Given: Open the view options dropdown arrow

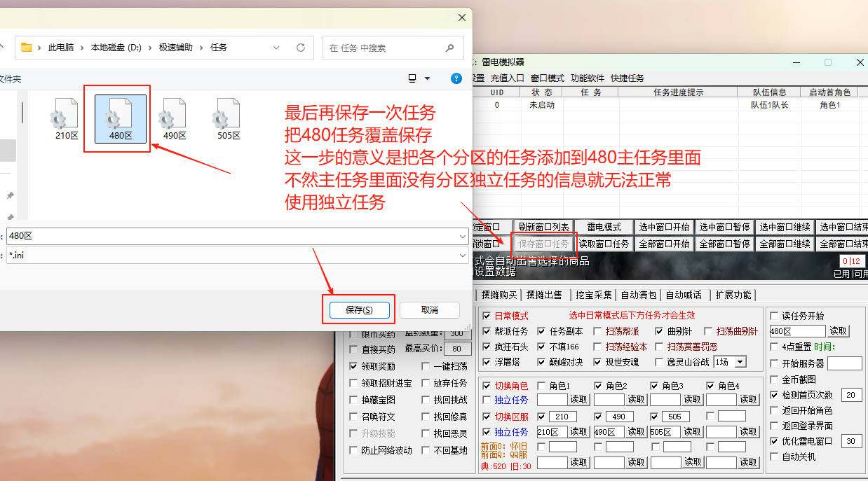Looking at the screenshot, I should 428,78.
